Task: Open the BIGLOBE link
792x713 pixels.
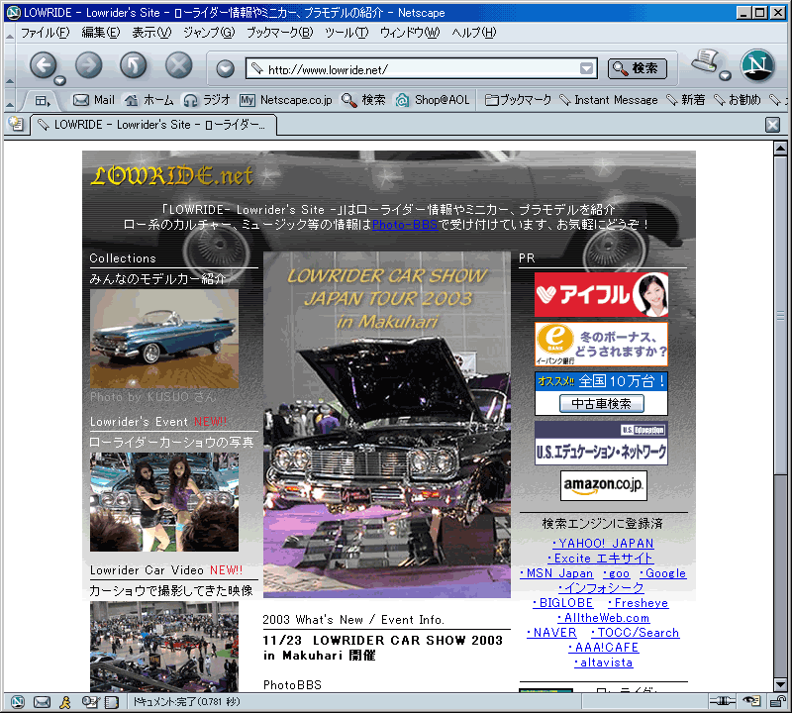Action: click(x=563, y=603)
